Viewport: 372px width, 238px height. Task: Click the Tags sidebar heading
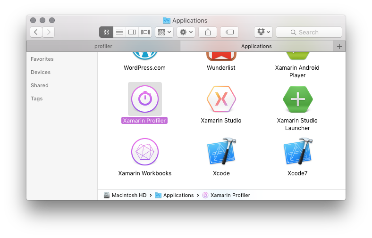click(37, 99)
